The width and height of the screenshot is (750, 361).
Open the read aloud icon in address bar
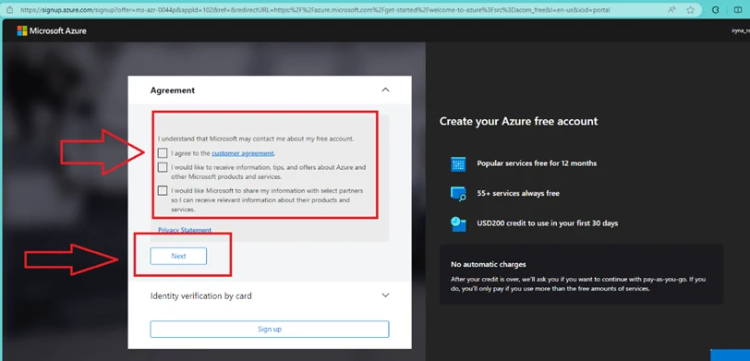[x=672, y=9]
